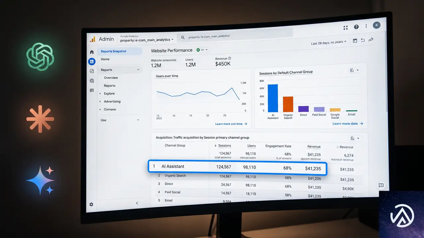Select Reports Snapshot in the sidebar

[x=114, y=51]
